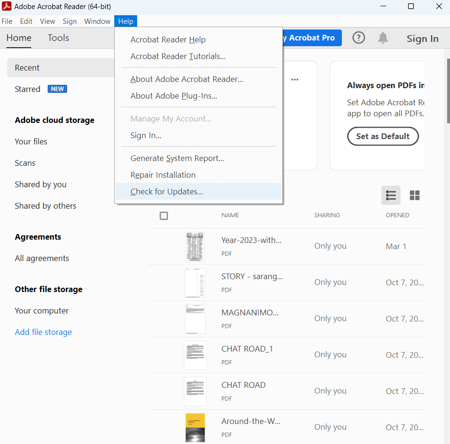Close the Help menu from menu bar
The height and width of the screenshot is (444, 450).
click(126, 21)
